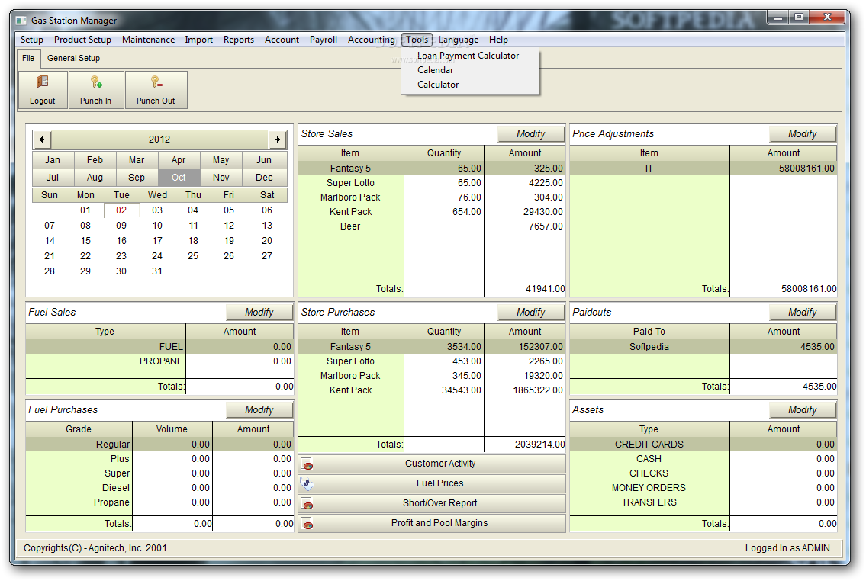
Task: Go to previous year with left arrow
Action: pyautogui.click(x=42, y=140)
